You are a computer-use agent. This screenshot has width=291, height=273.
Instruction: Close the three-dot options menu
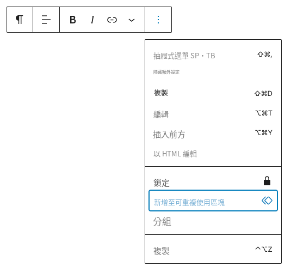coord(158,20)
